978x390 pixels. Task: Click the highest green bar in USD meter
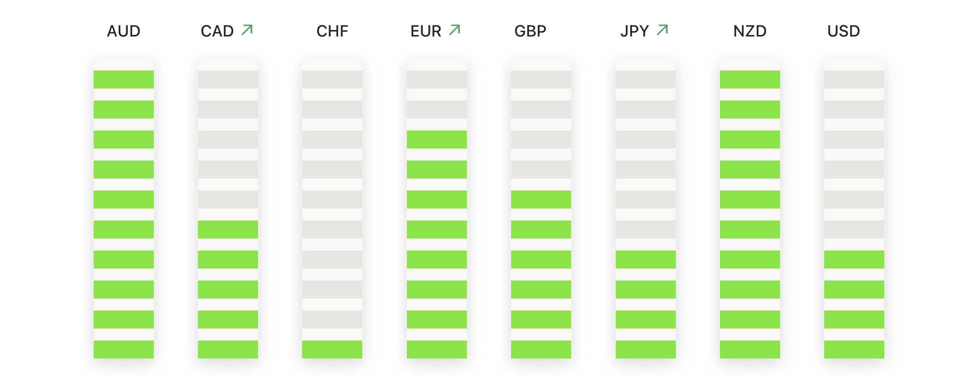[x=854, y=259]
